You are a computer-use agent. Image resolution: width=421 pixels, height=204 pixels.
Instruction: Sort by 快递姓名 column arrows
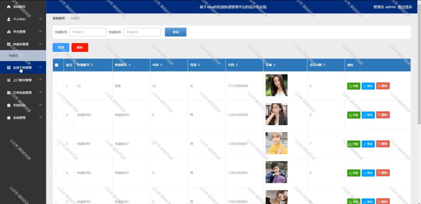pos(130,65)
